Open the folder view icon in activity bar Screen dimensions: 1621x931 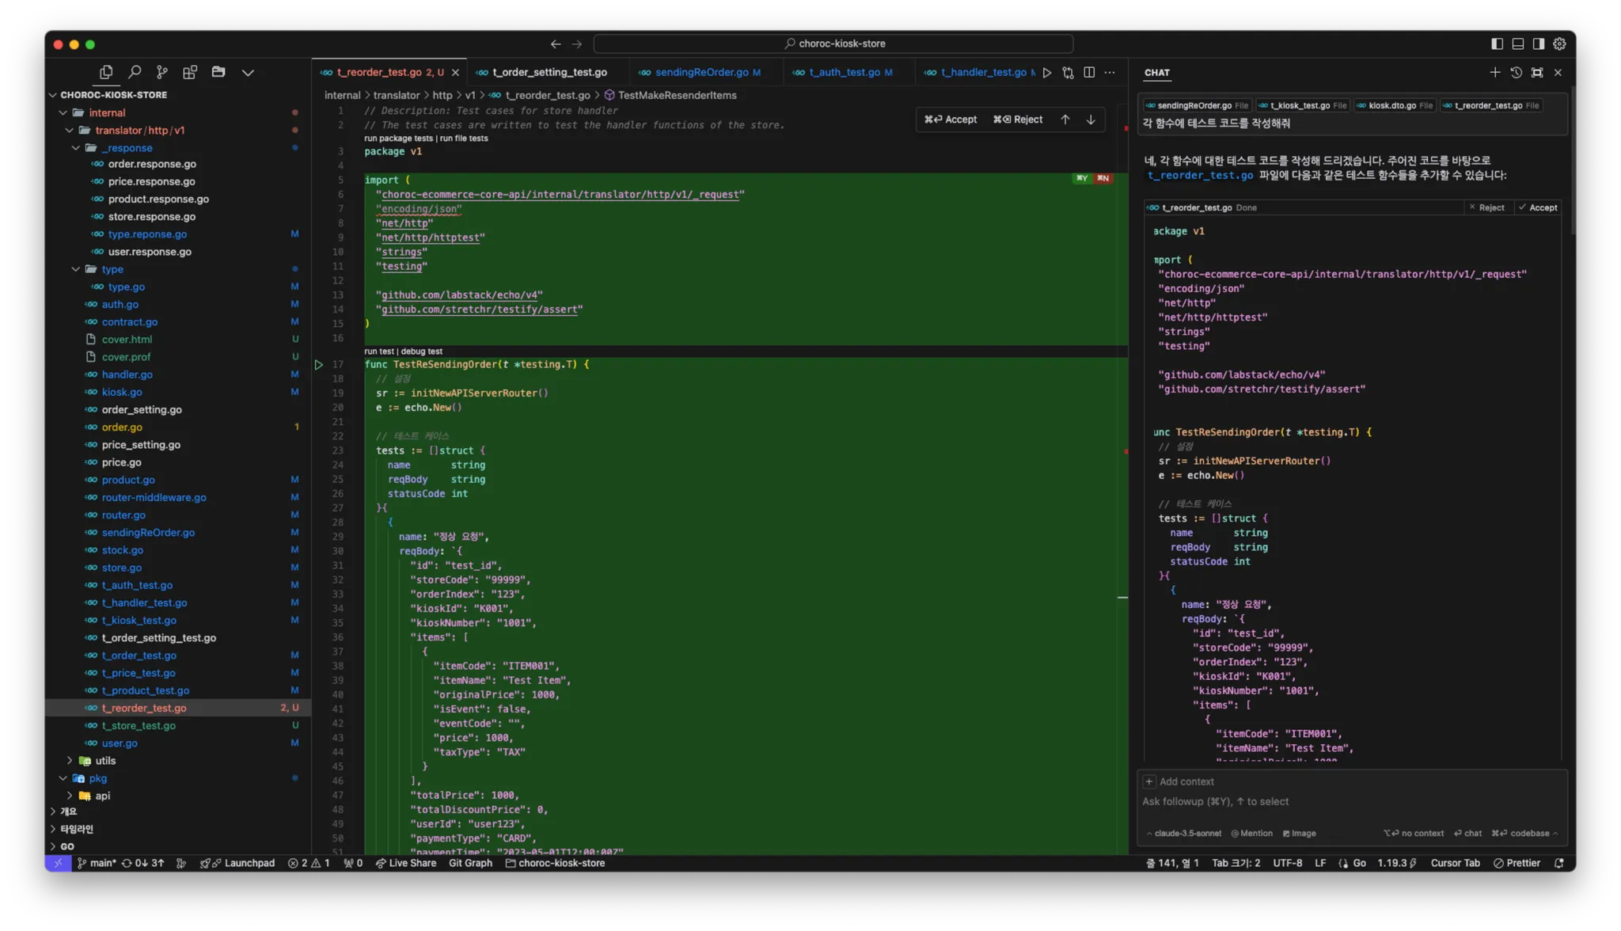pos(218,72)
